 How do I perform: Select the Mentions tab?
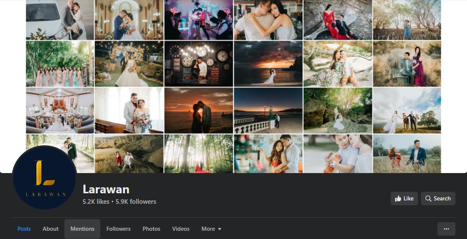(x=82, y=229)
